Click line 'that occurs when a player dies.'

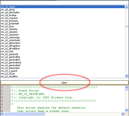[43, 111]
